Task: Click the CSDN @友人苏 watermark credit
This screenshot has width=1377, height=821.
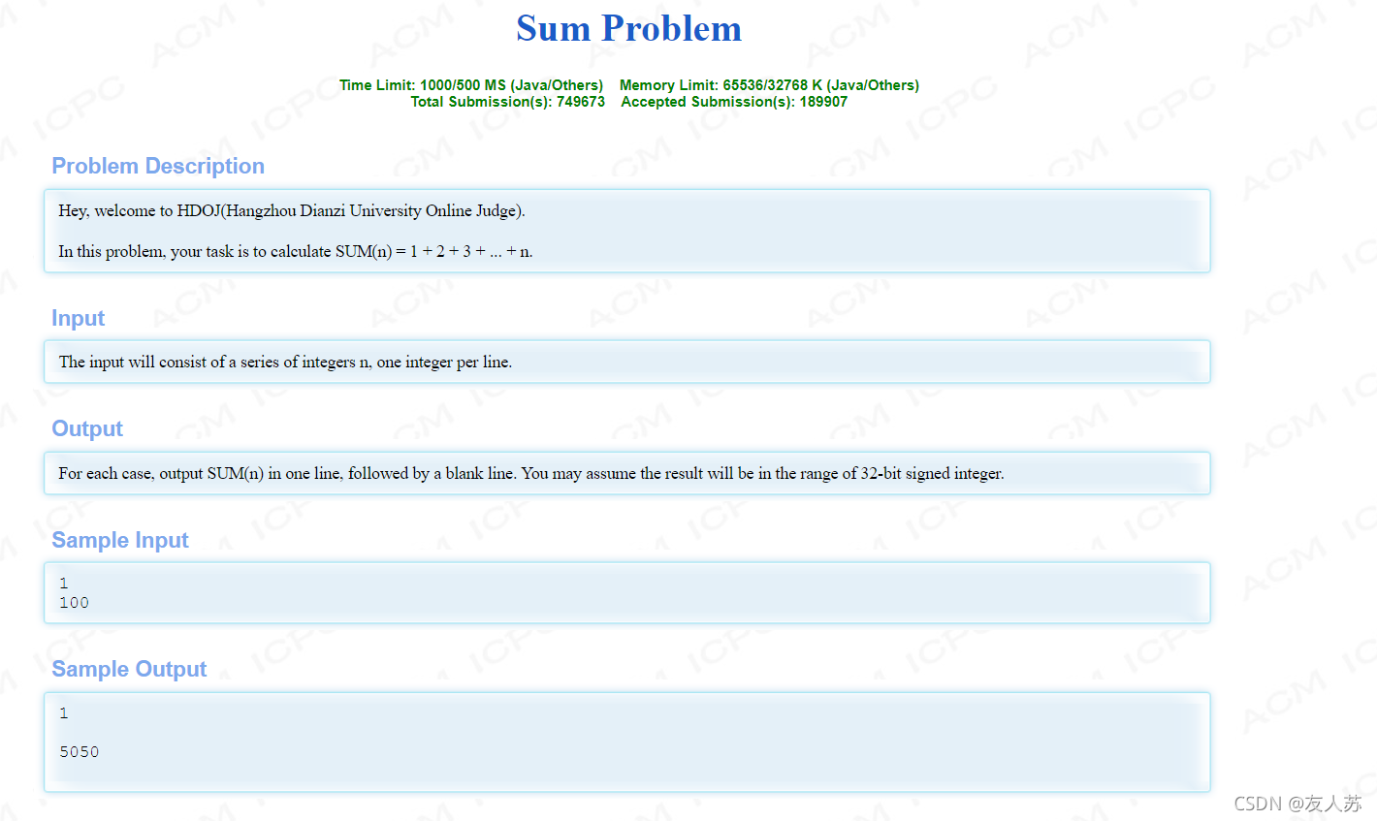Action: click(x=1297, y=804)
